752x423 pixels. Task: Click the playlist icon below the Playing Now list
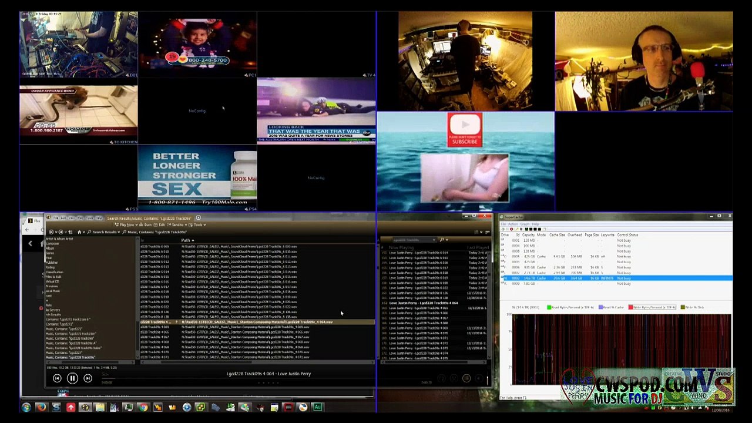pyautogui.click(x=466, y=378)
